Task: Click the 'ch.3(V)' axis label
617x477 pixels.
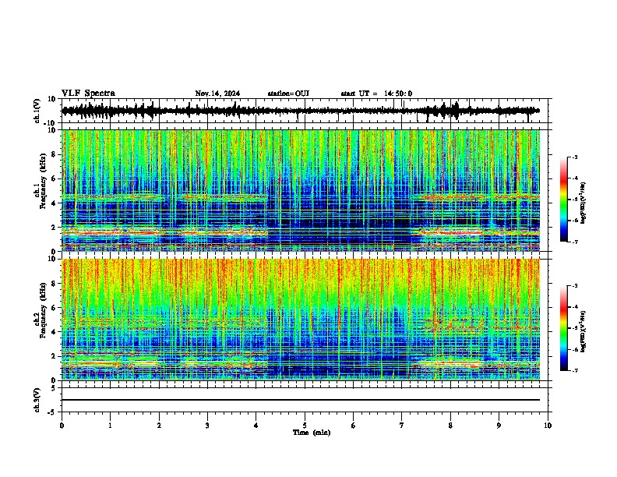Action: click(37, 400)
